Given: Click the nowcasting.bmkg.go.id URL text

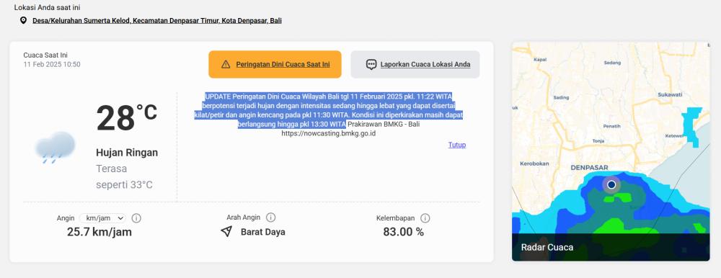Looking at the screenshot, I should coord(329,134).
